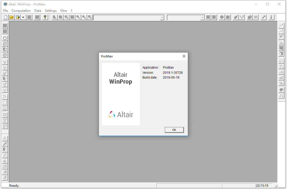287x189 pixels.
Task: Click RUN MS computation button
Action: point(5,120)
